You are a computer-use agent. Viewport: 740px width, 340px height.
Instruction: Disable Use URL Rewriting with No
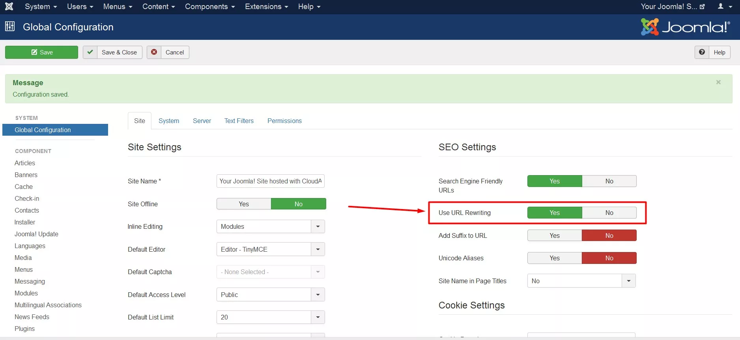[609, 213]
